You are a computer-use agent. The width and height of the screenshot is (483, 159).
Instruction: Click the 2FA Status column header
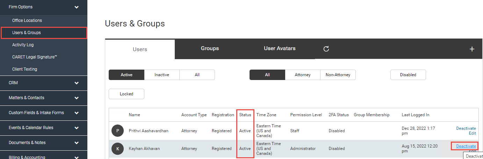pos(339,115)
